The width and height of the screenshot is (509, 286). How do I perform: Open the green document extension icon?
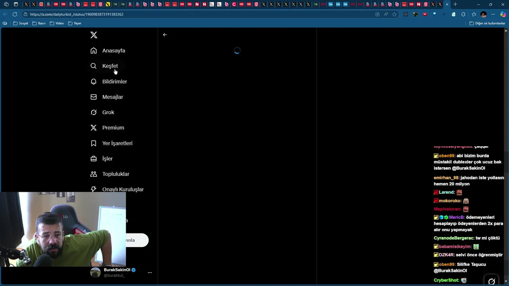[454, 14]
